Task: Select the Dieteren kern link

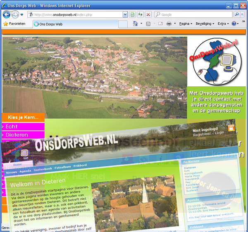Action: pos(23,135)
